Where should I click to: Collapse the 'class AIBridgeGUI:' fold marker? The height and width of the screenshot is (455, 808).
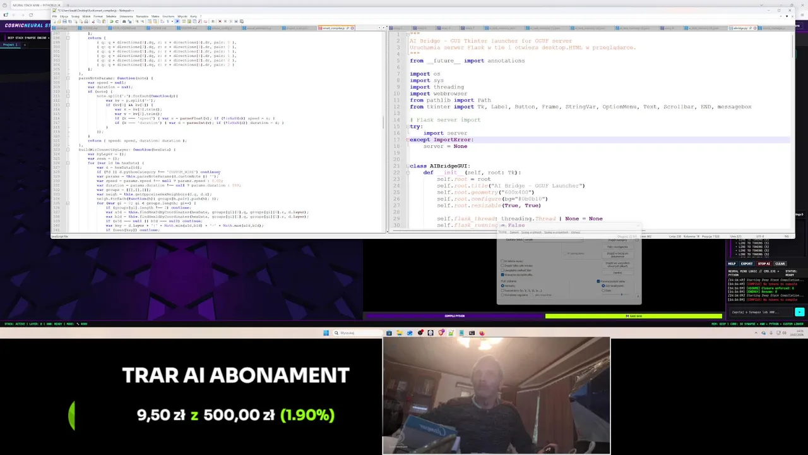point(408,166)
